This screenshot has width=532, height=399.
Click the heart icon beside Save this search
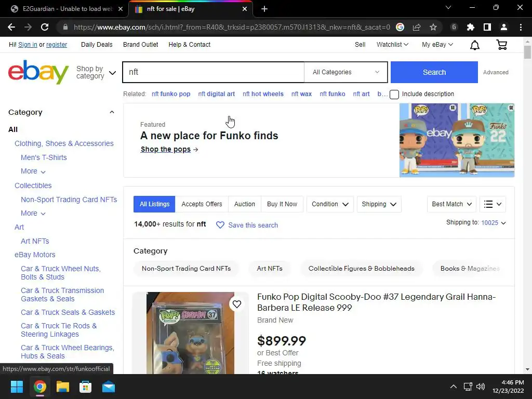click(x=220, y=225)
